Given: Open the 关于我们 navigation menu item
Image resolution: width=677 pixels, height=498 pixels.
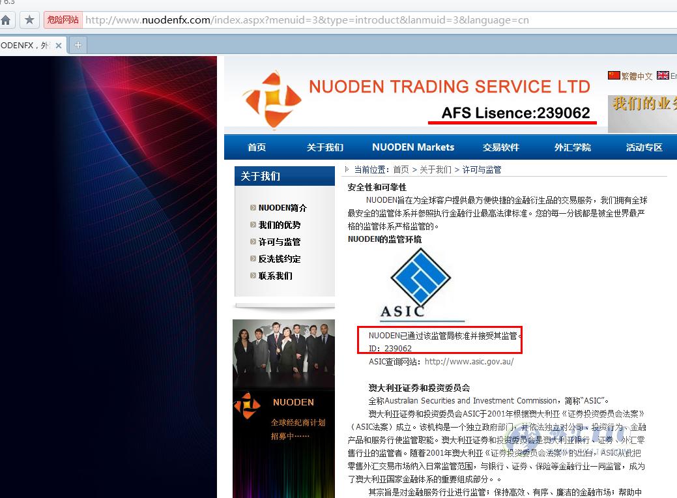Looking at the screenshot, I should pos(324,147).
